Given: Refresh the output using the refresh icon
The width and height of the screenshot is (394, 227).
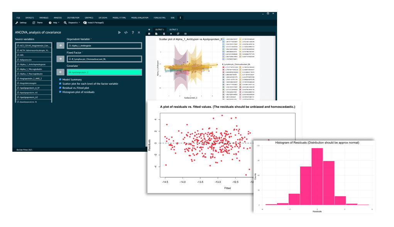Looking at the screenshot, I should pyautogui.click(x=178, y=34).
